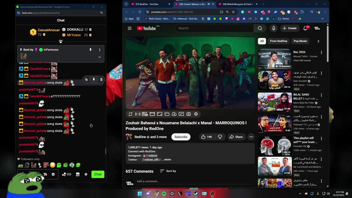352x198 pixels.
Task: Share the video
Action: (x=236, y=137)
